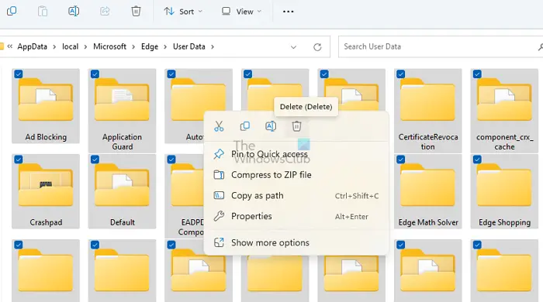This screenshot has width=543, height=302.
Task: Choose Show more options
Action: click(x=296, y=242)
